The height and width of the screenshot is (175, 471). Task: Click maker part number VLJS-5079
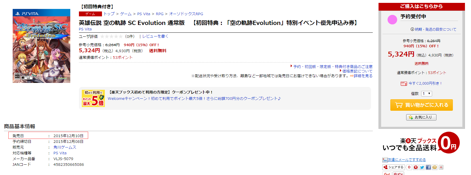[x=63, y=159]
